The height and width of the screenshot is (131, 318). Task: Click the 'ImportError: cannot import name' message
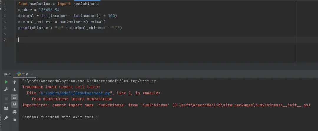pyautogui.click(x=166, y=105)
